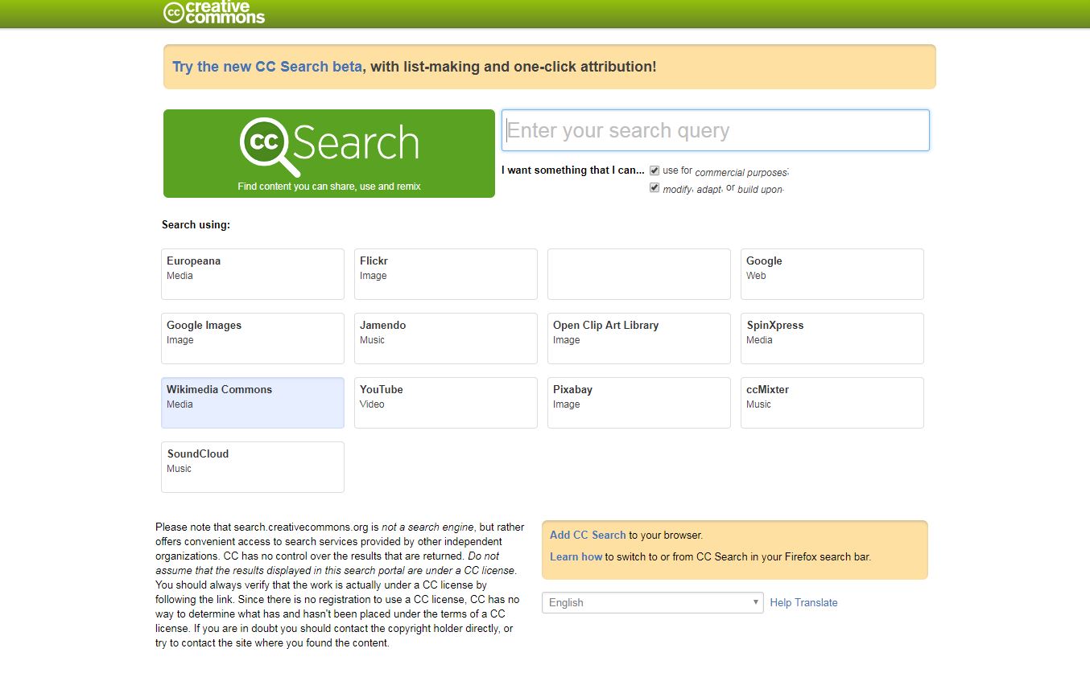Pick Pixabay Image search source
Viewport: 1090px width, 673px height.
click(x=638, y=402)
